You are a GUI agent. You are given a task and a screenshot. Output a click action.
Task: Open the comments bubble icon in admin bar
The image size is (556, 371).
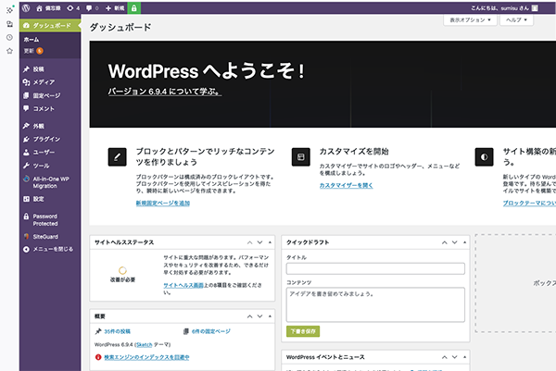click(91, 7)
